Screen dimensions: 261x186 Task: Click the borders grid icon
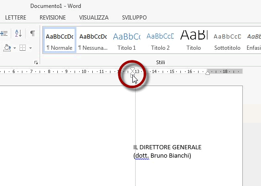click(23, 48)
